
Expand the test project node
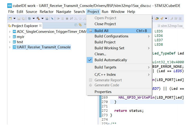[x=10, y=42]
